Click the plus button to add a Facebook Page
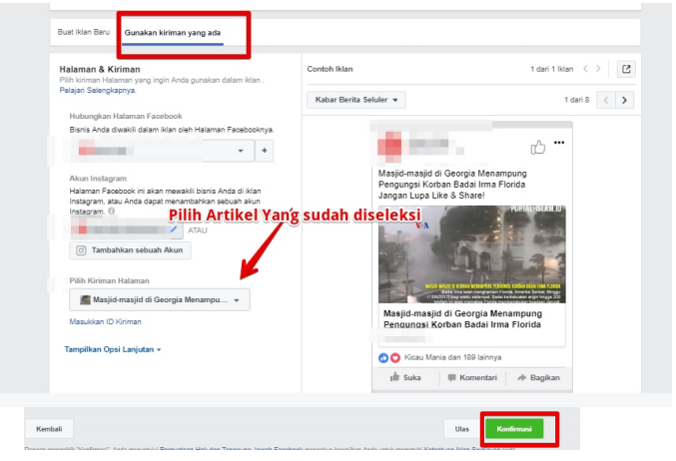The width and height of the screenshot is (676, 461). (x=265, y=151)
